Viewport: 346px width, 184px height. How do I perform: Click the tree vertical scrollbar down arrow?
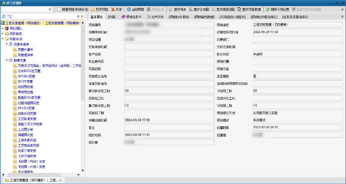tap(83, 171)
